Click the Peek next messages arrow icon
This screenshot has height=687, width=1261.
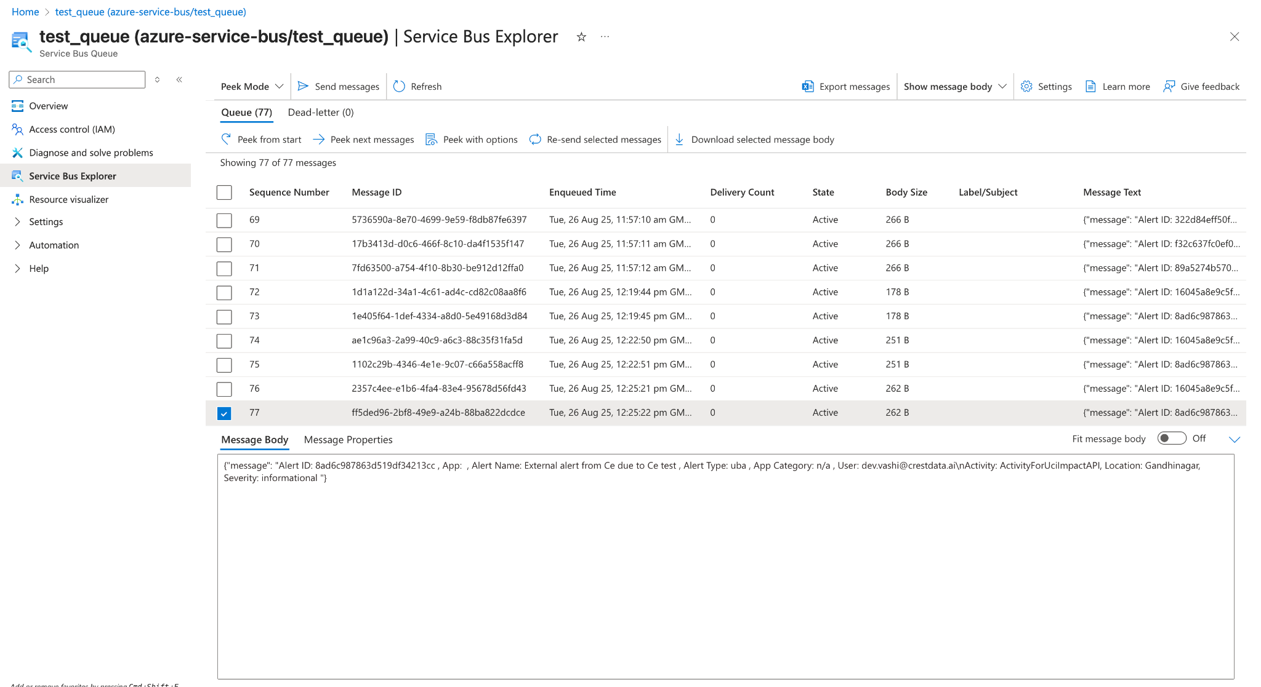(318, 139)
